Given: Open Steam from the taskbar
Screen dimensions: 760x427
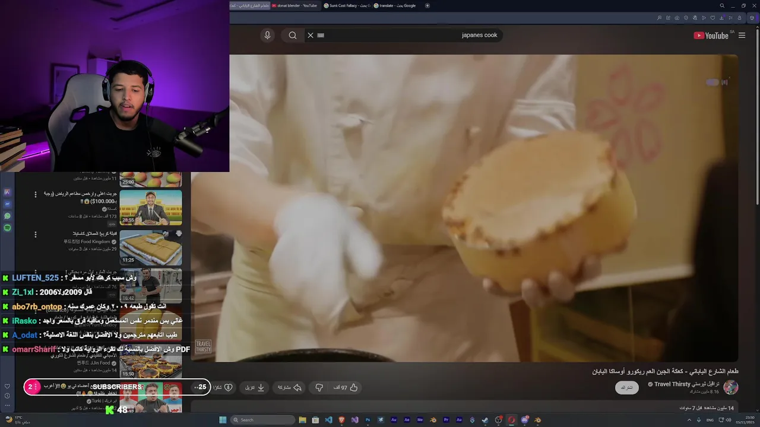Looking at the screenshot, I should click(x=484, y=420).
